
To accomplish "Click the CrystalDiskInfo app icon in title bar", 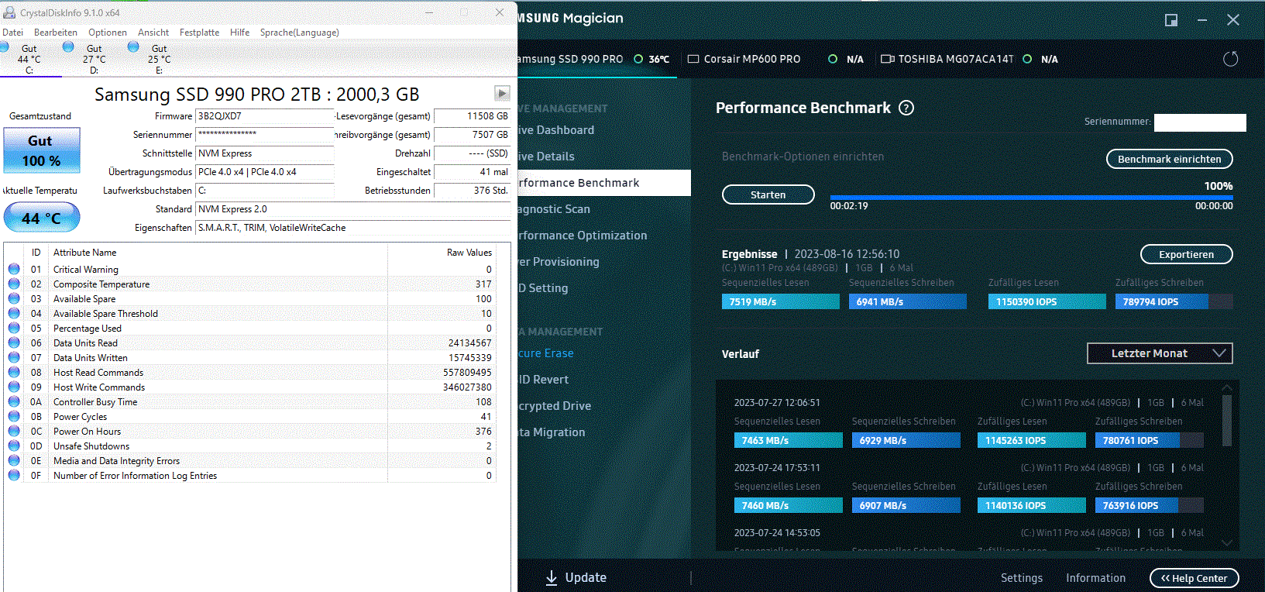I will [x=9, y=12].
